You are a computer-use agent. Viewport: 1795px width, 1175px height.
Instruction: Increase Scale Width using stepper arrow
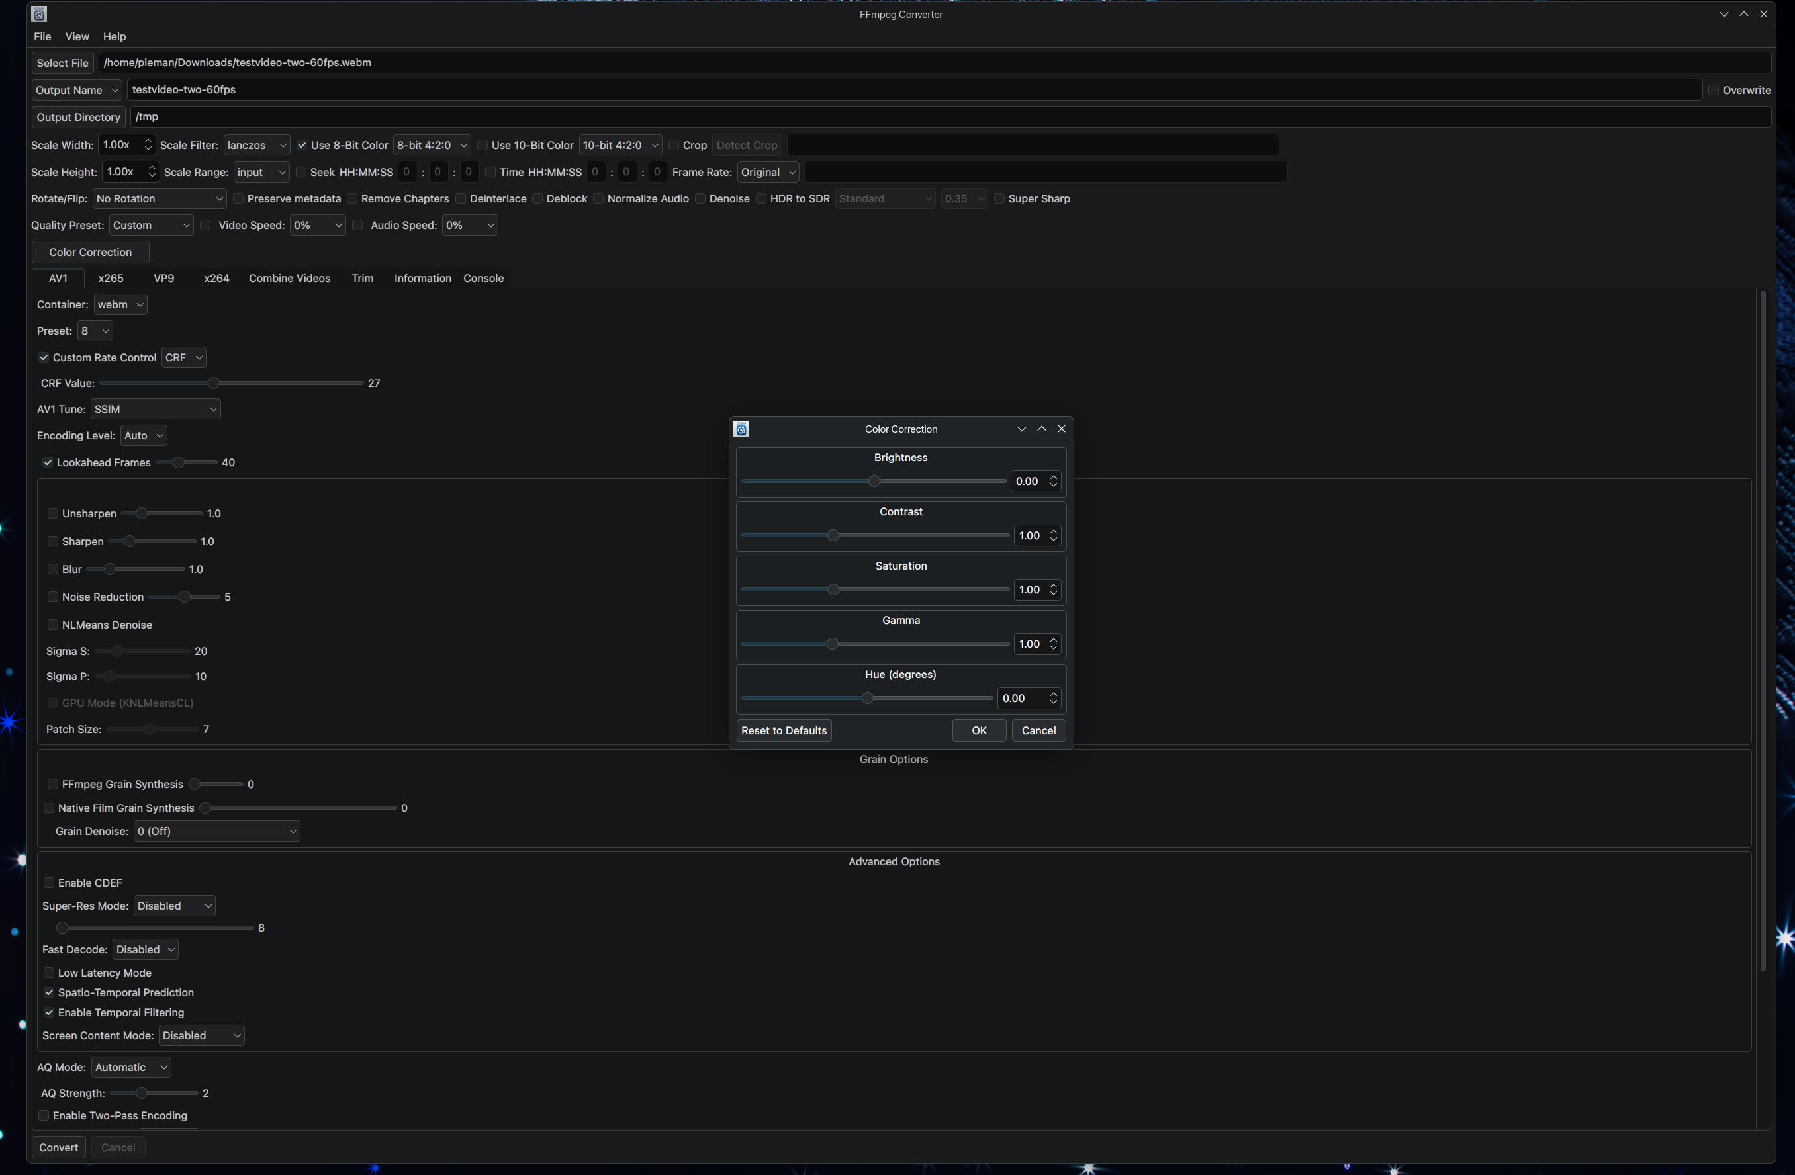(x=148, y=141)
